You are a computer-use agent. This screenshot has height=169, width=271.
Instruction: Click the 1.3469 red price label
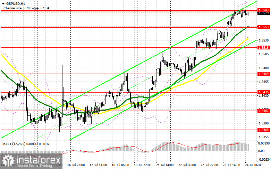[264, 74]
